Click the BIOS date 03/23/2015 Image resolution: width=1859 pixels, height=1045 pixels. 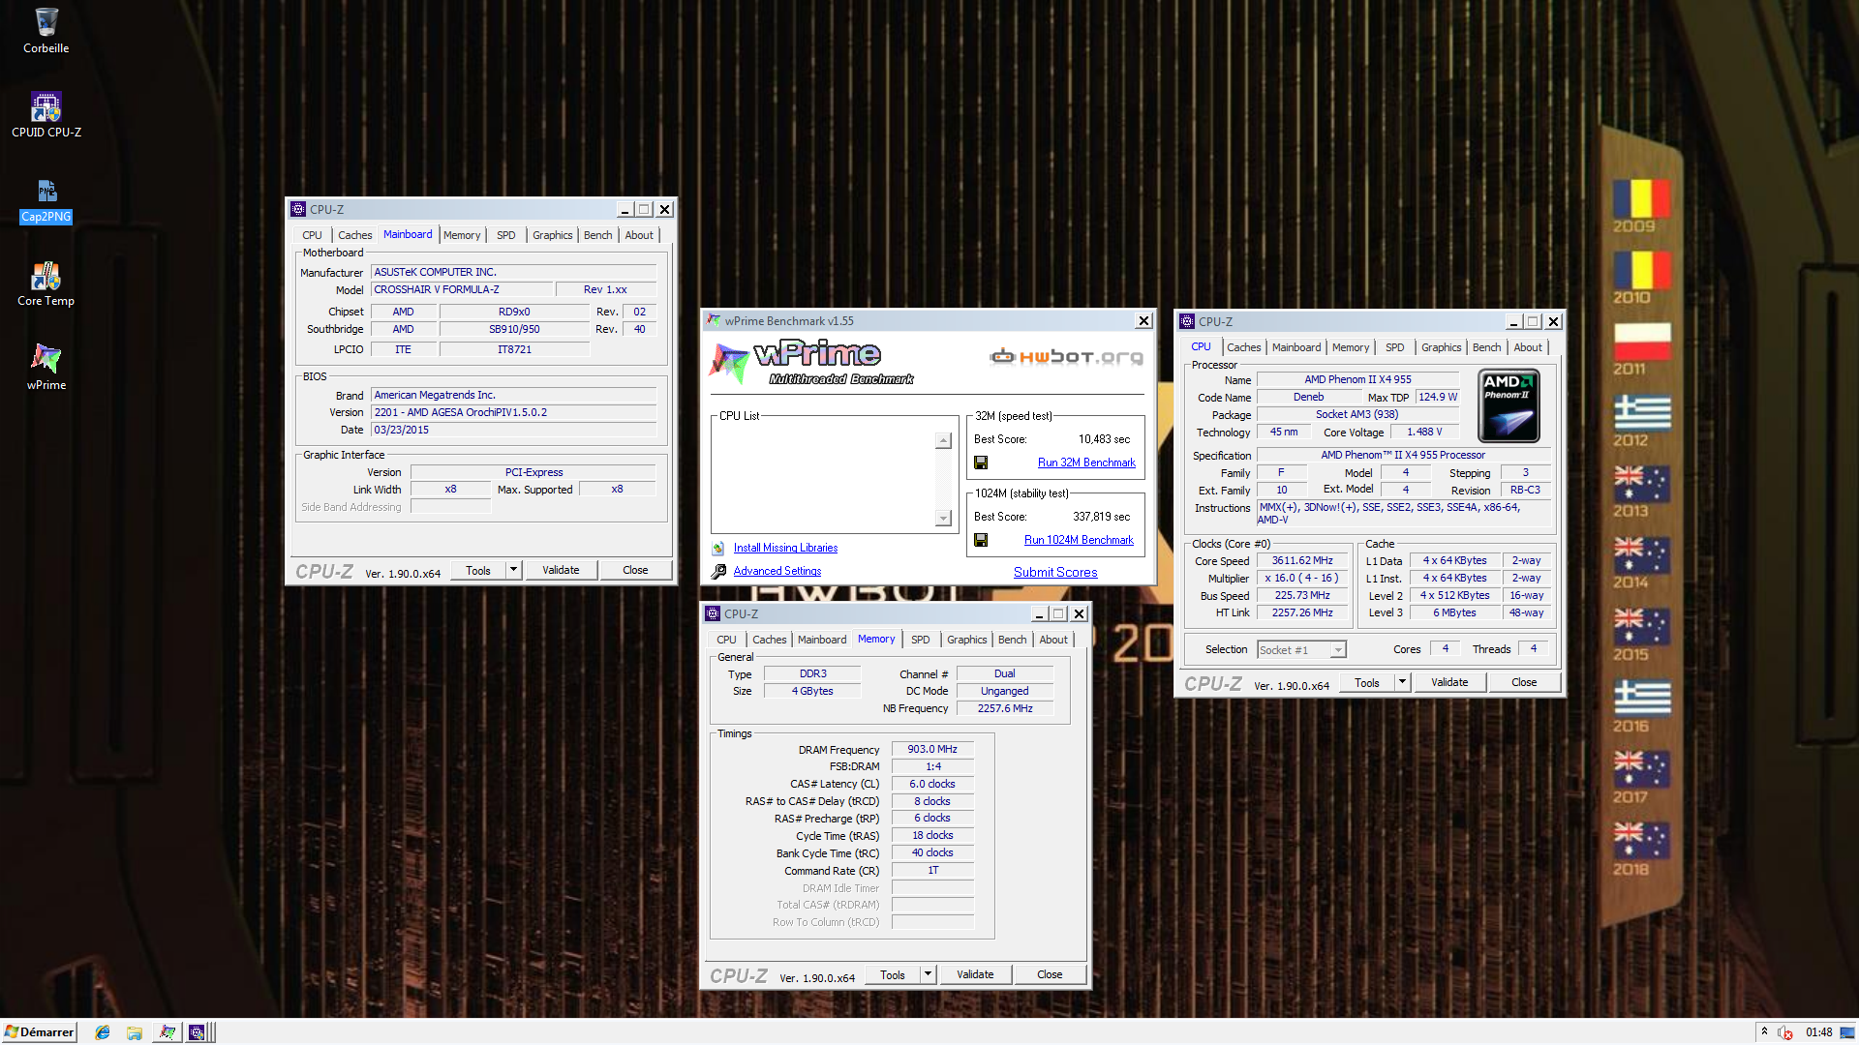coord(513,430)
